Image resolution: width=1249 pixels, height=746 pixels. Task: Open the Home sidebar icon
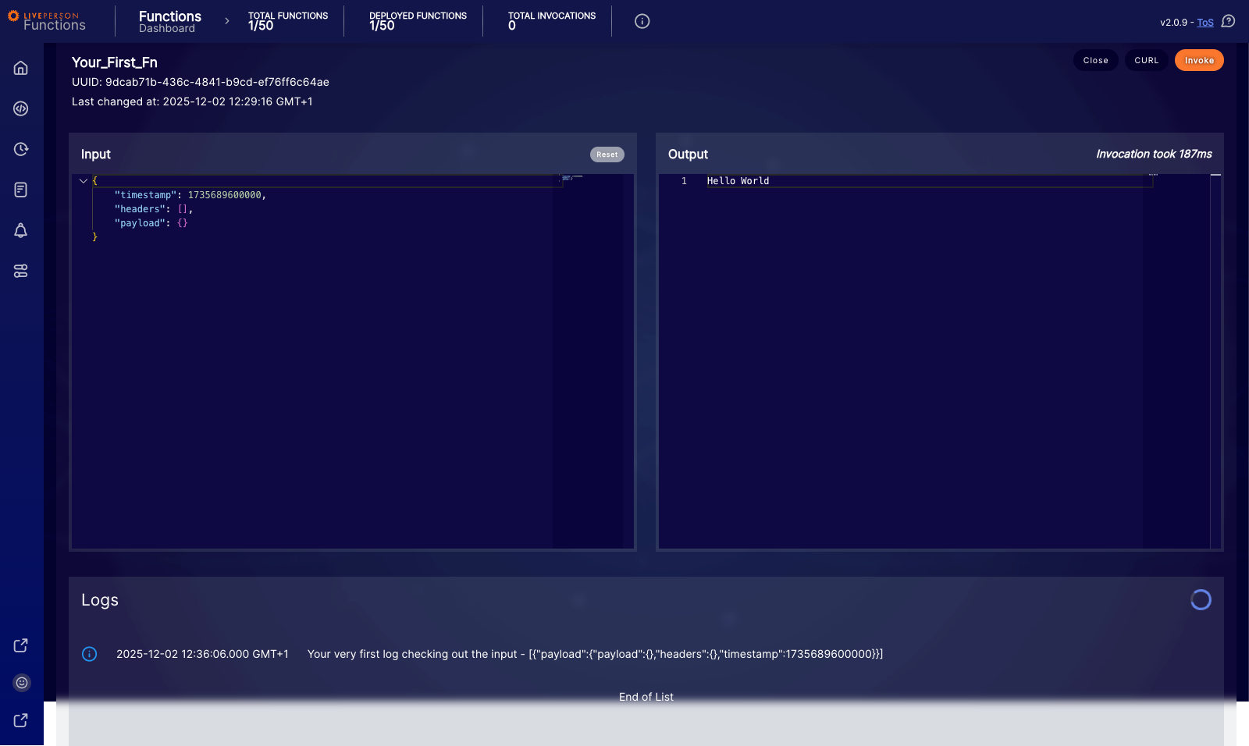(21, 68)
